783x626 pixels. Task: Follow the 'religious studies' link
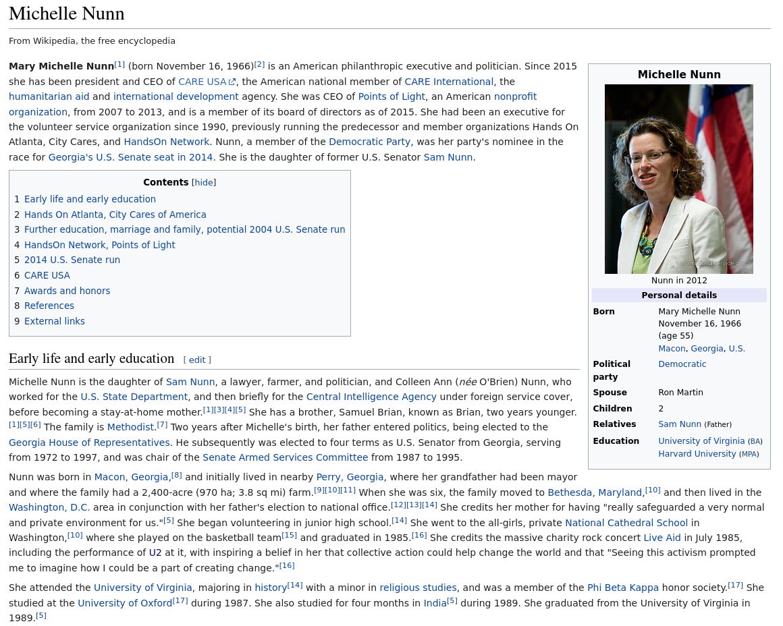tap(418, 588)
